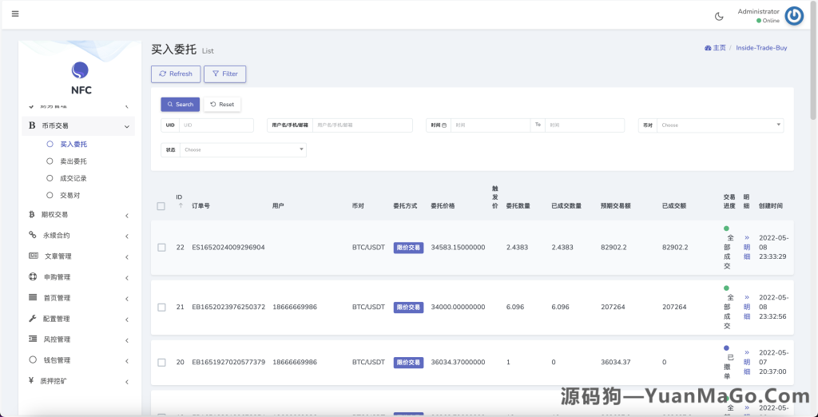Click the Search button

pyautogui.click(x=181, y=105)
